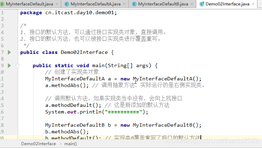Viewport: 262px width, 148px height.
Task: Click constructor call MyInterfaceDefaultA()
Action: [165, 79]
